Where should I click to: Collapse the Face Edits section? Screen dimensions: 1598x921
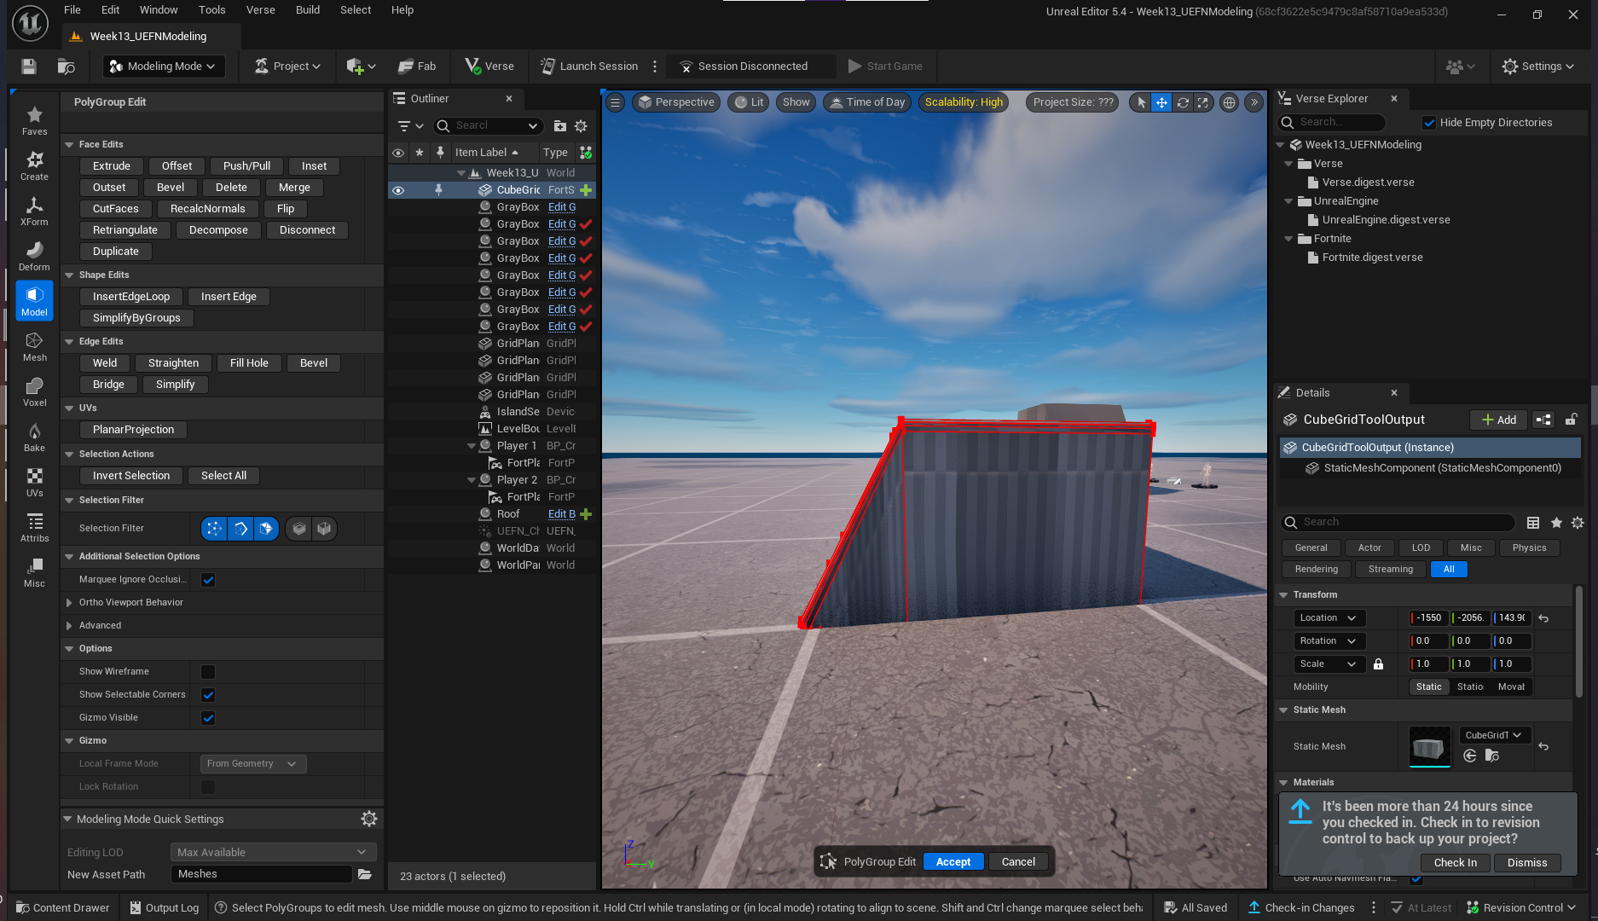pos(70,145)
